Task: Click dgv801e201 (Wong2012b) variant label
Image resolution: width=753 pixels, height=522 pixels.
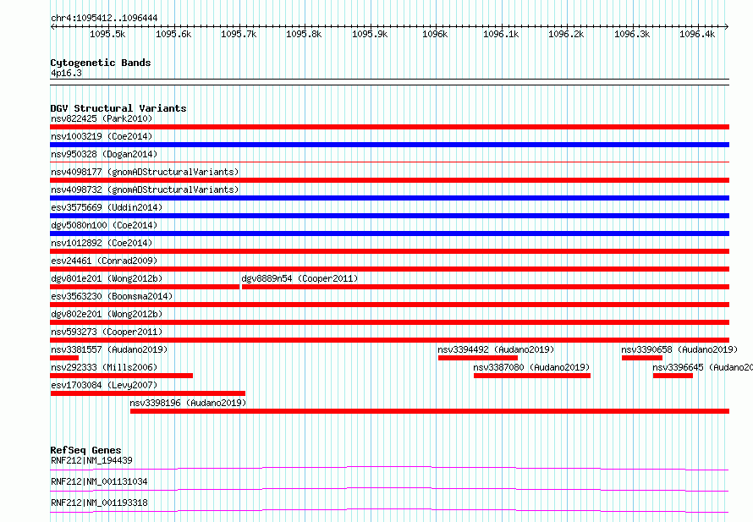Action: click(x=107, y=278)
